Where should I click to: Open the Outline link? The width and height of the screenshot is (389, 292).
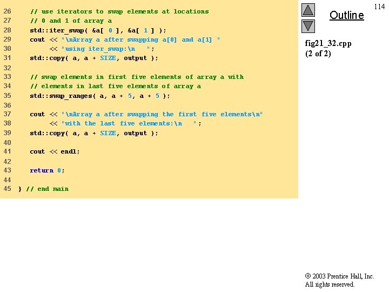(x=346, y=15)
